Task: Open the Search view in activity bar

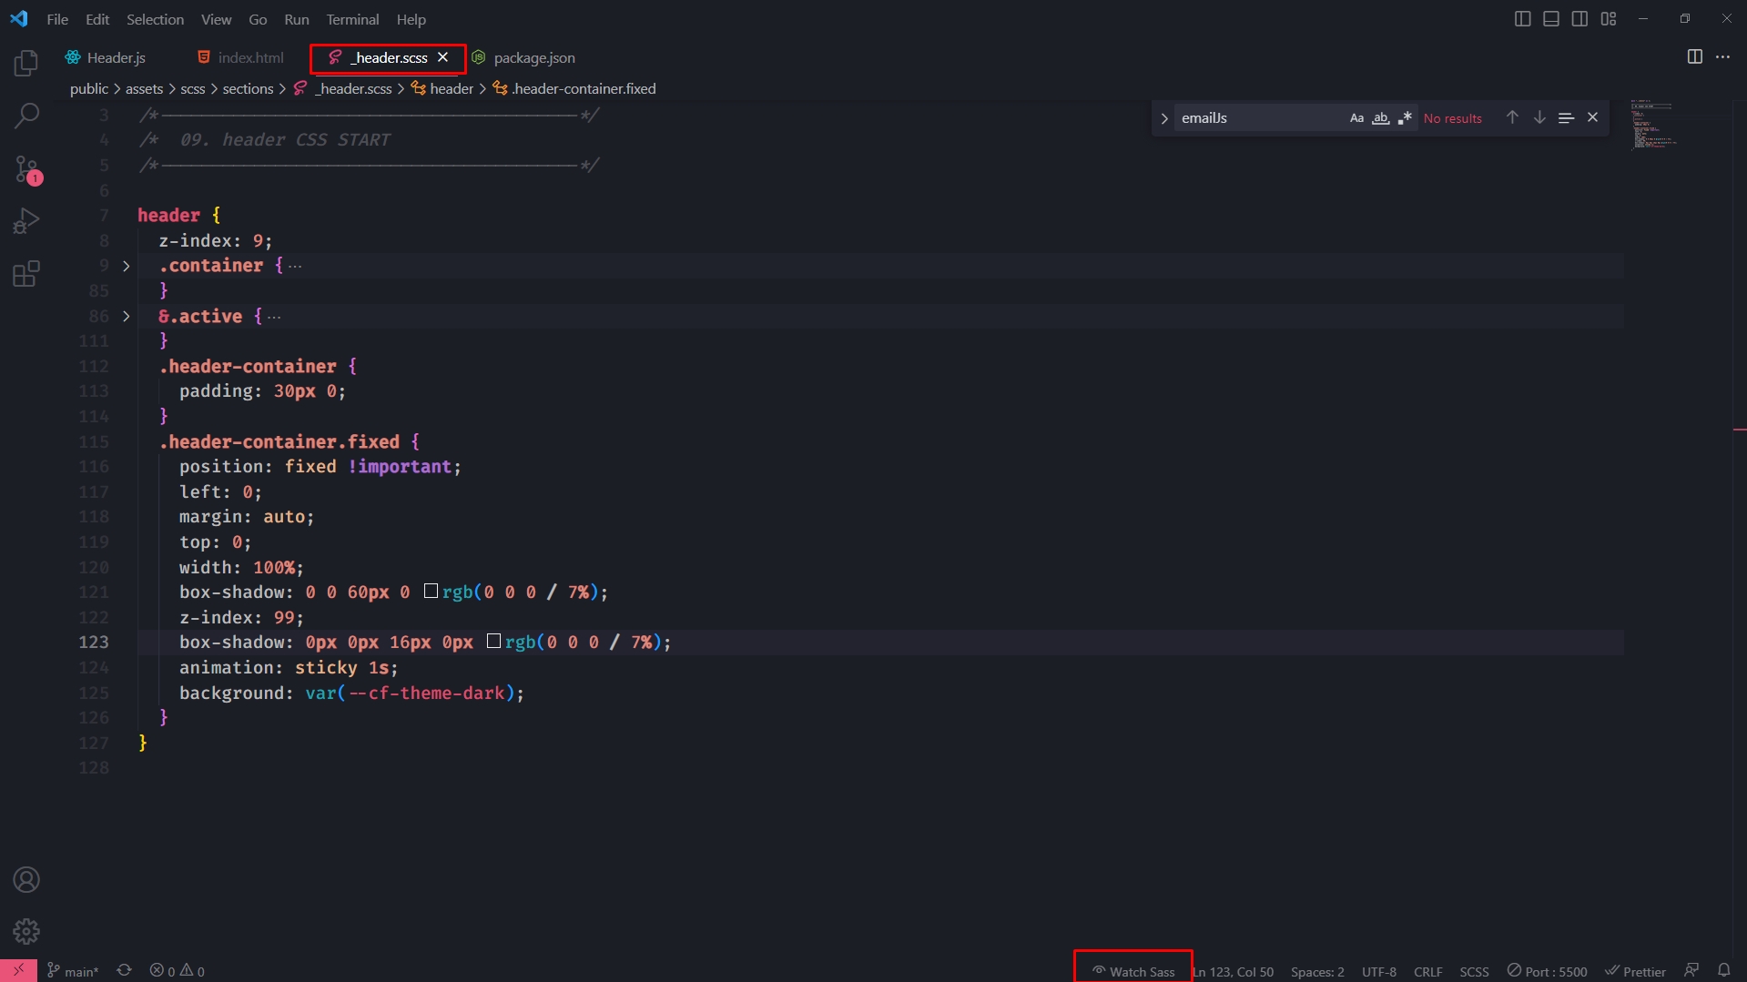Action: point(26,116)
